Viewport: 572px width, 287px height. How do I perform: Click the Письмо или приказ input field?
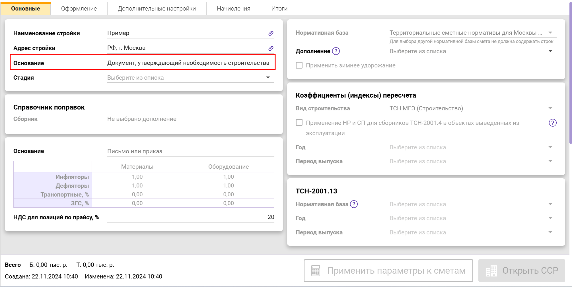pos(190,151)
